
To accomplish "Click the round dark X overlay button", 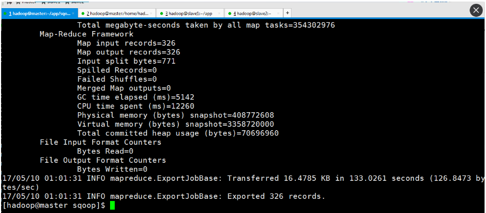I will click(x=476, y=11).
